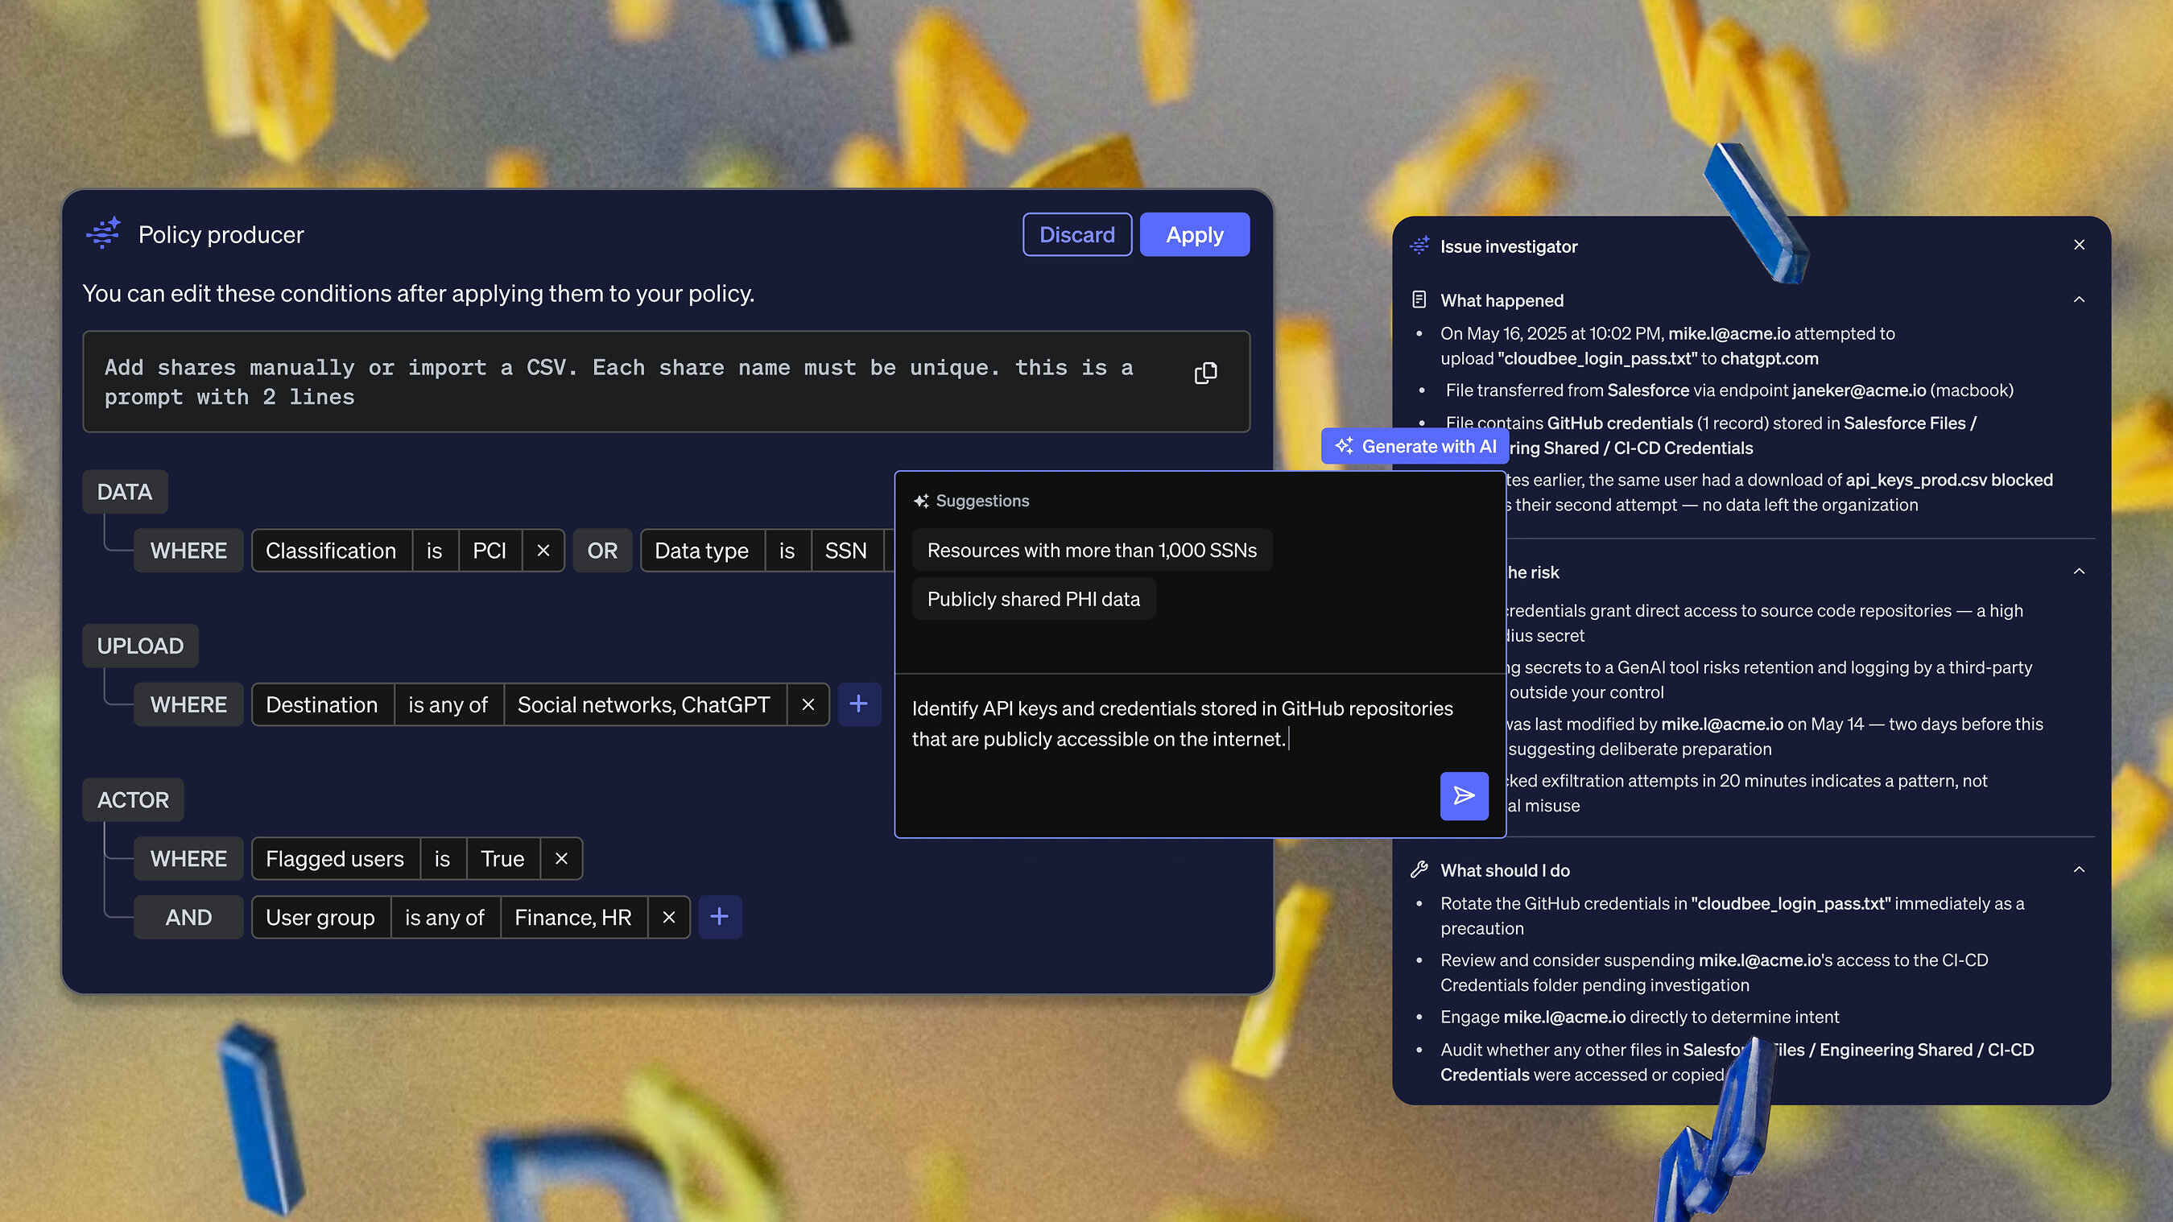The height and width of the screenshot is (1222, 2173).
Task: Click GitHub credentials bold text
Action: 1620,423
